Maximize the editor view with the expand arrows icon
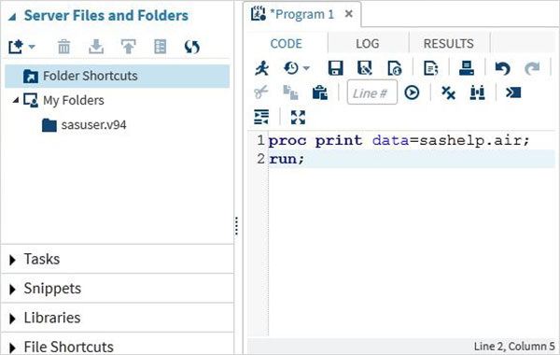The width and height of the screenshot is (560, 355). pyautogui.click(x=298, y=118)
